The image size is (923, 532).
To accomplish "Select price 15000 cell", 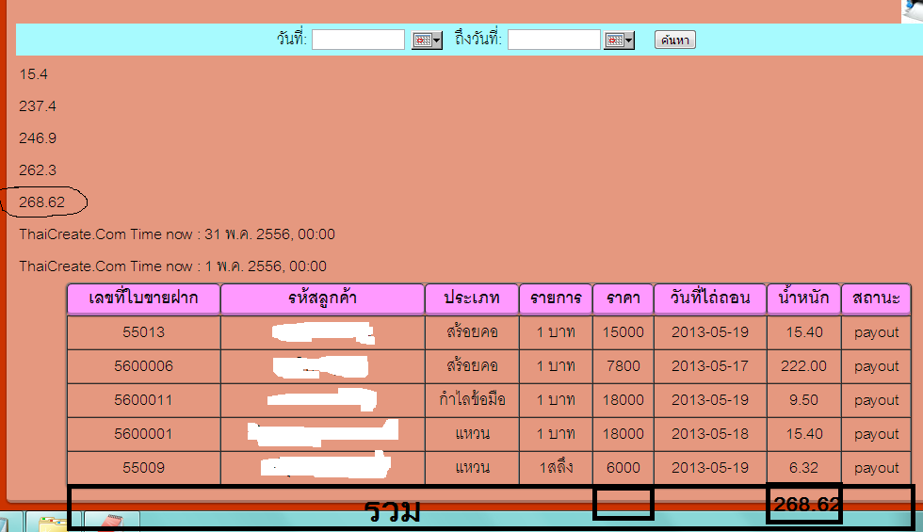I will (623, 332).
